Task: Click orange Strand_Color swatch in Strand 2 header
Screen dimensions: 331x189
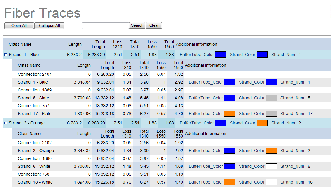Action: click(262, 123)
